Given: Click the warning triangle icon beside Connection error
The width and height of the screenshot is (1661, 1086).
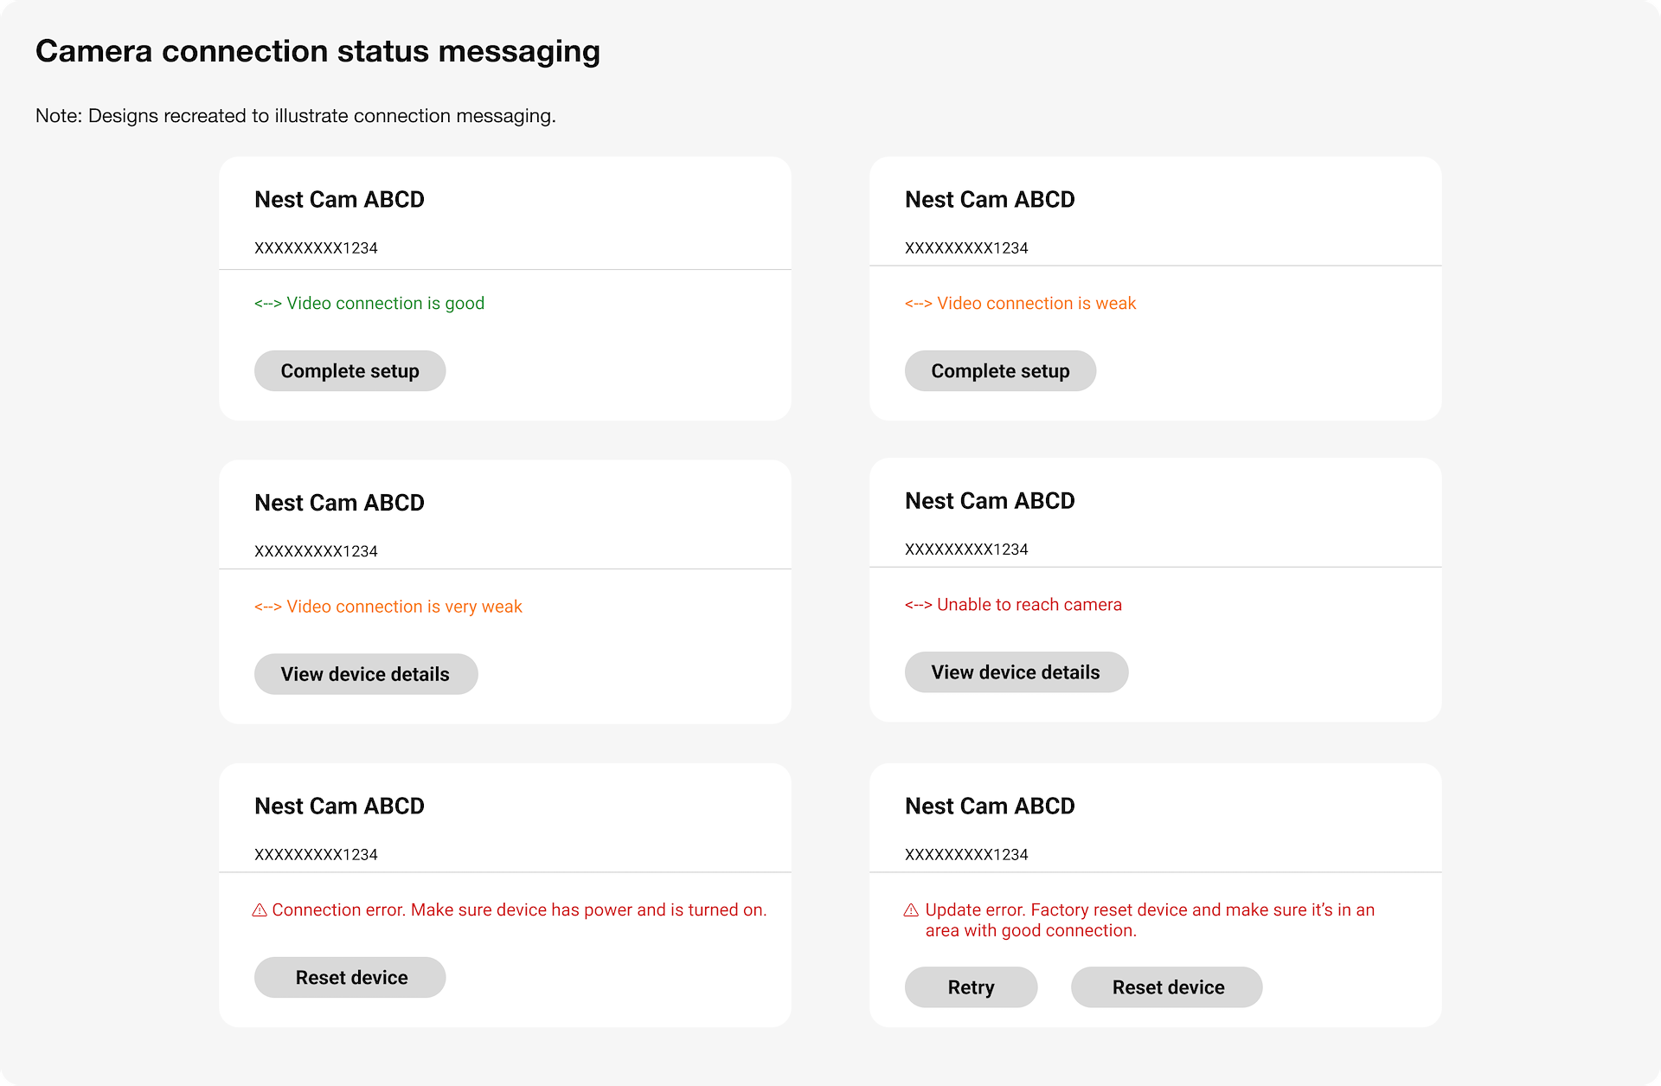Looking at the screenshot, I should click(260, 910).
